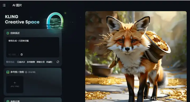Image resolution: width=190 pixels, height=102 pixels.
Task: Expand the 参数设置 panel
Action: (33, 100)
